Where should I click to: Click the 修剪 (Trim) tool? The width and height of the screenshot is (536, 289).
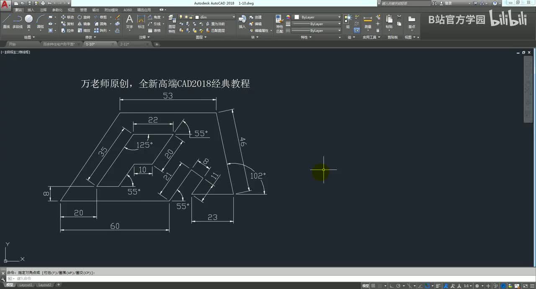click(100, 17)
